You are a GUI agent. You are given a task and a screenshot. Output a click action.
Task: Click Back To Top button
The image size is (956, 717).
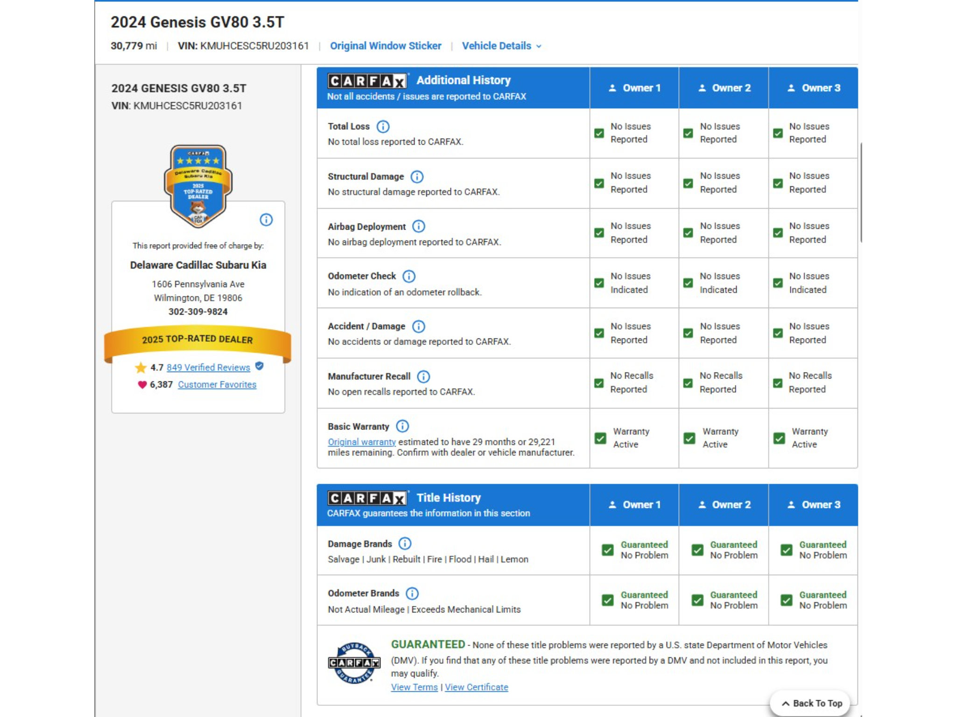811,703
